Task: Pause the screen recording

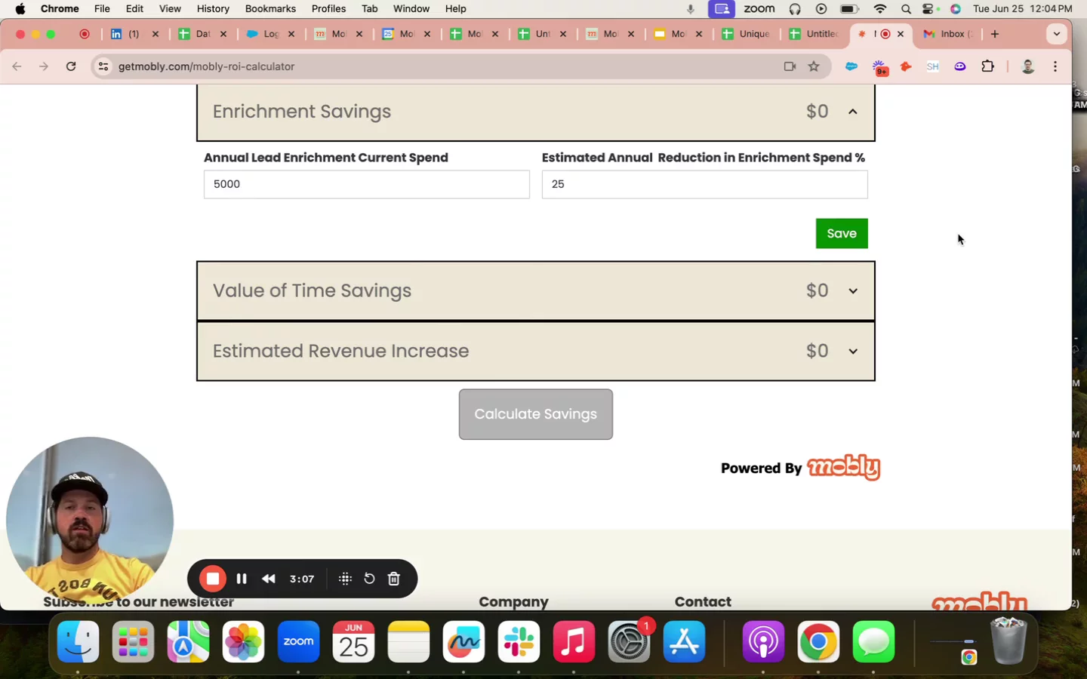Action: (242, 579)
